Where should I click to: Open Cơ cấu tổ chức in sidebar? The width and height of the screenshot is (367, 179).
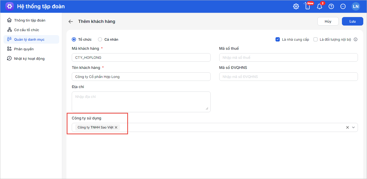pos(26,30)
